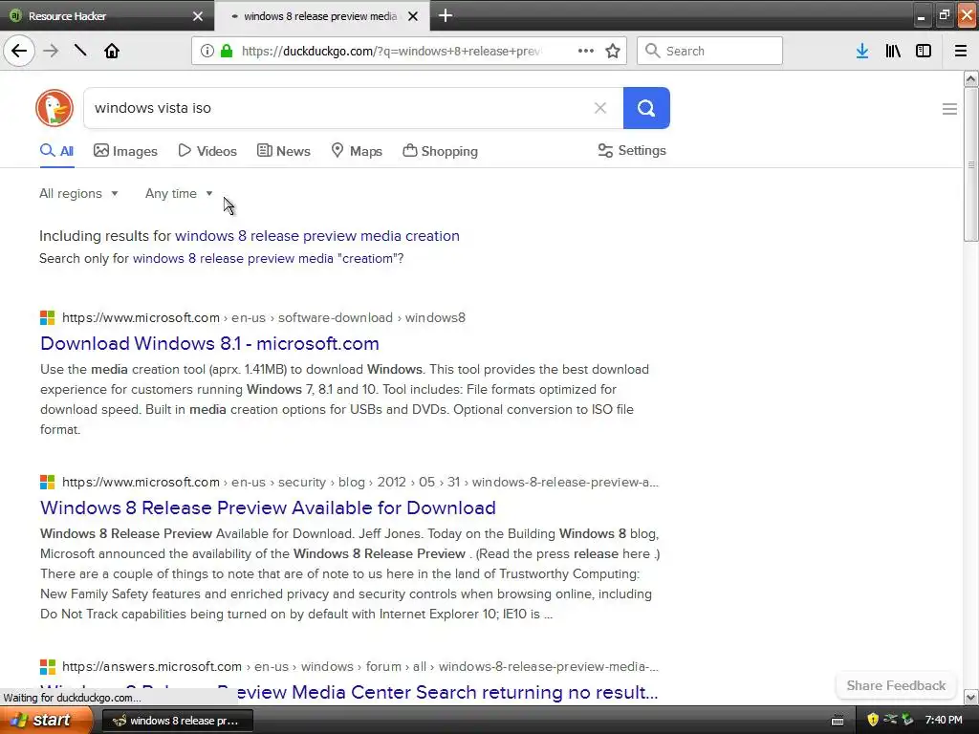Screen dimensions: 979x734
Task: Switch to Videos results
Action: tap(207, 151)
